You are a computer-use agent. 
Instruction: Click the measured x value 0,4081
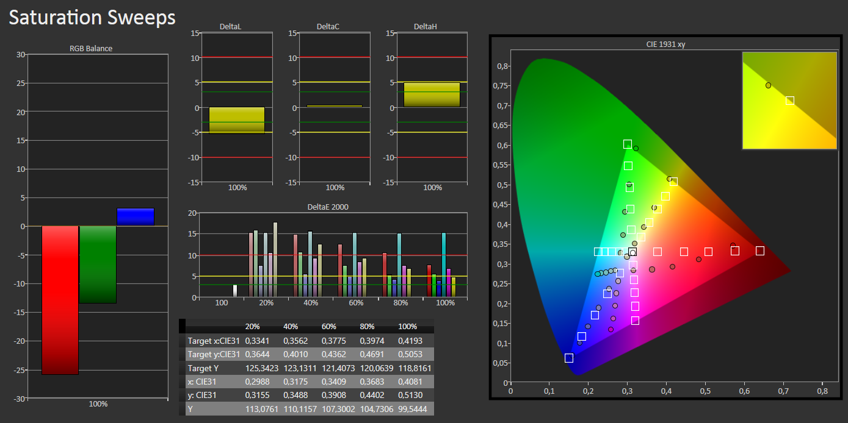click(411, 382)
